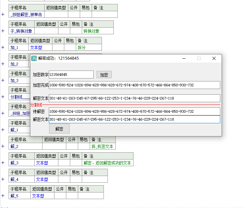Expand the 加_1 subroutine with plus sign
Screen dimensions: 245x208
coord(3,47)
